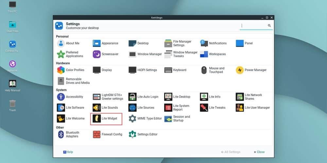Image resolution: width=327 pixels, height=163 pixels.
Task: Open Window Manager settings
Action: (145, 54)
